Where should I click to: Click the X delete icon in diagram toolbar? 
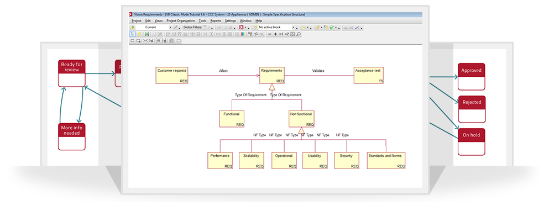tap(160, 34)
